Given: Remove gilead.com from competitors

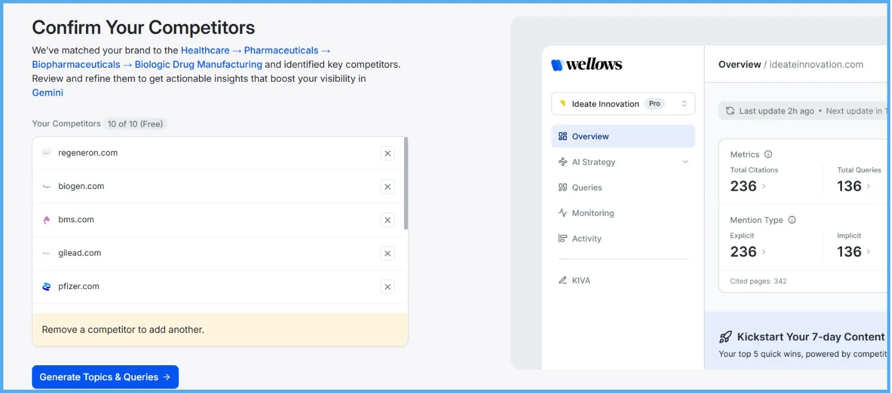Looking at the screenshot, I should point(387,253).
